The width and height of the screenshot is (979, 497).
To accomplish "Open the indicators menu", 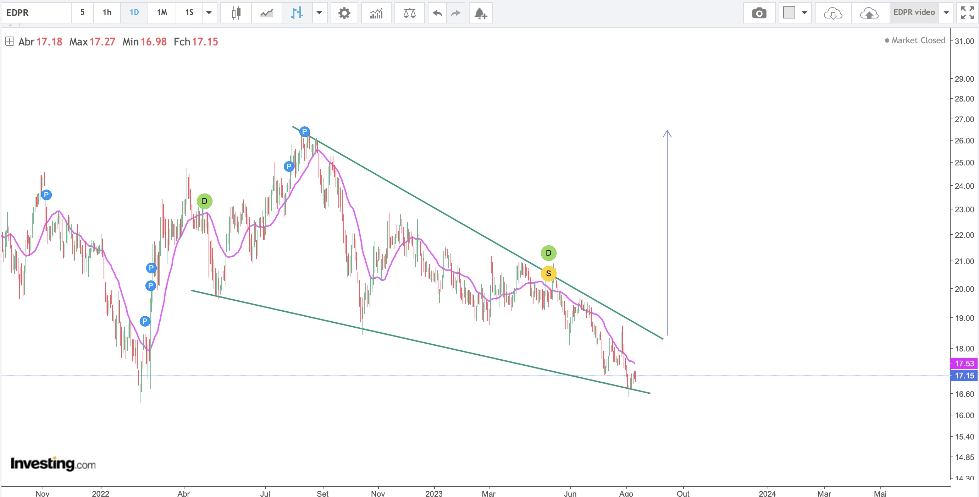I will 376,13.
